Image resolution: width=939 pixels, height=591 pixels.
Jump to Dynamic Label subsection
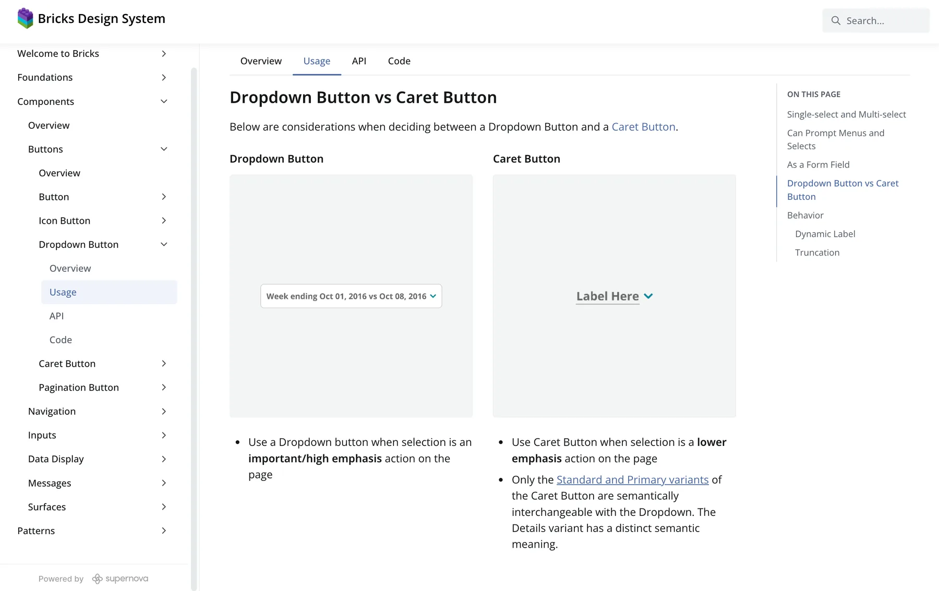tap(825, 234)
